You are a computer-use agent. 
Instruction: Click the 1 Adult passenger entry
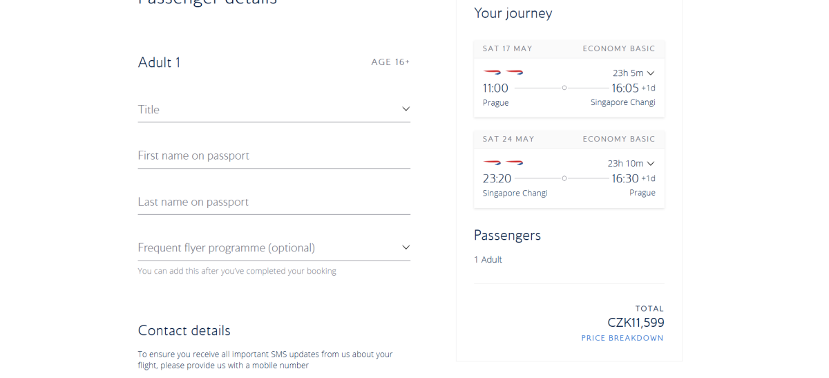[488, 259]
